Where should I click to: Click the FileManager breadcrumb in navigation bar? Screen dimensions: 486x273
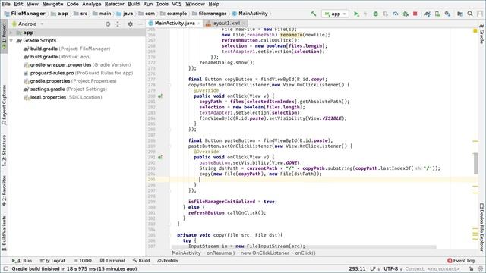(x=25, y=14)
